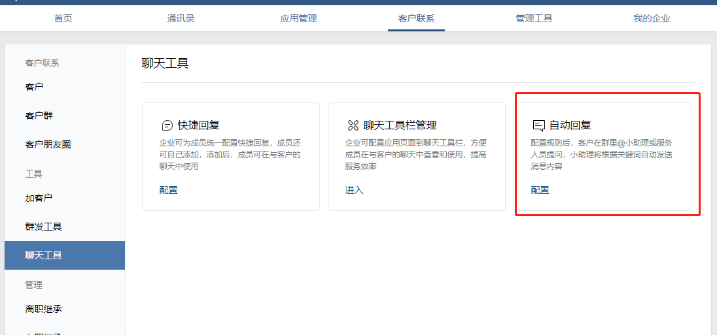This screenshot has height=335, width=717.
Task: Open 离职继承 under 管理
Action: tap(43, 309)
